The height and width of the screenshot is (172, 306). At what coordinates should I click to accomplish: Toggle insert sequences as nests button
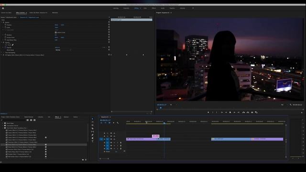click(x=101, y=123)
